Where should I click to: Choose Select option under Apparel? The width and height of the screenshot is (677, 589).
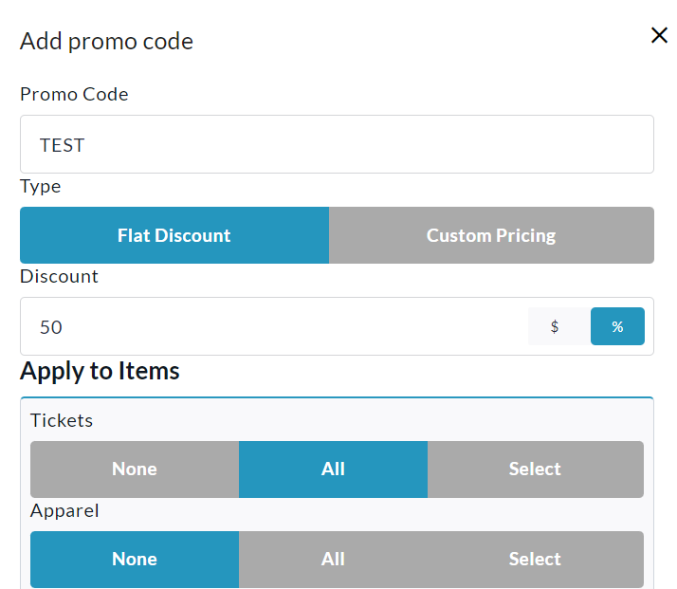[x=535, y=560]
